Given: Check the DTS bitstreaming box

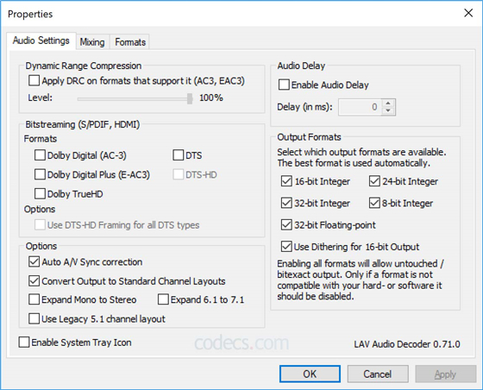Looking at the screenshot, I should tap(178, 155).
